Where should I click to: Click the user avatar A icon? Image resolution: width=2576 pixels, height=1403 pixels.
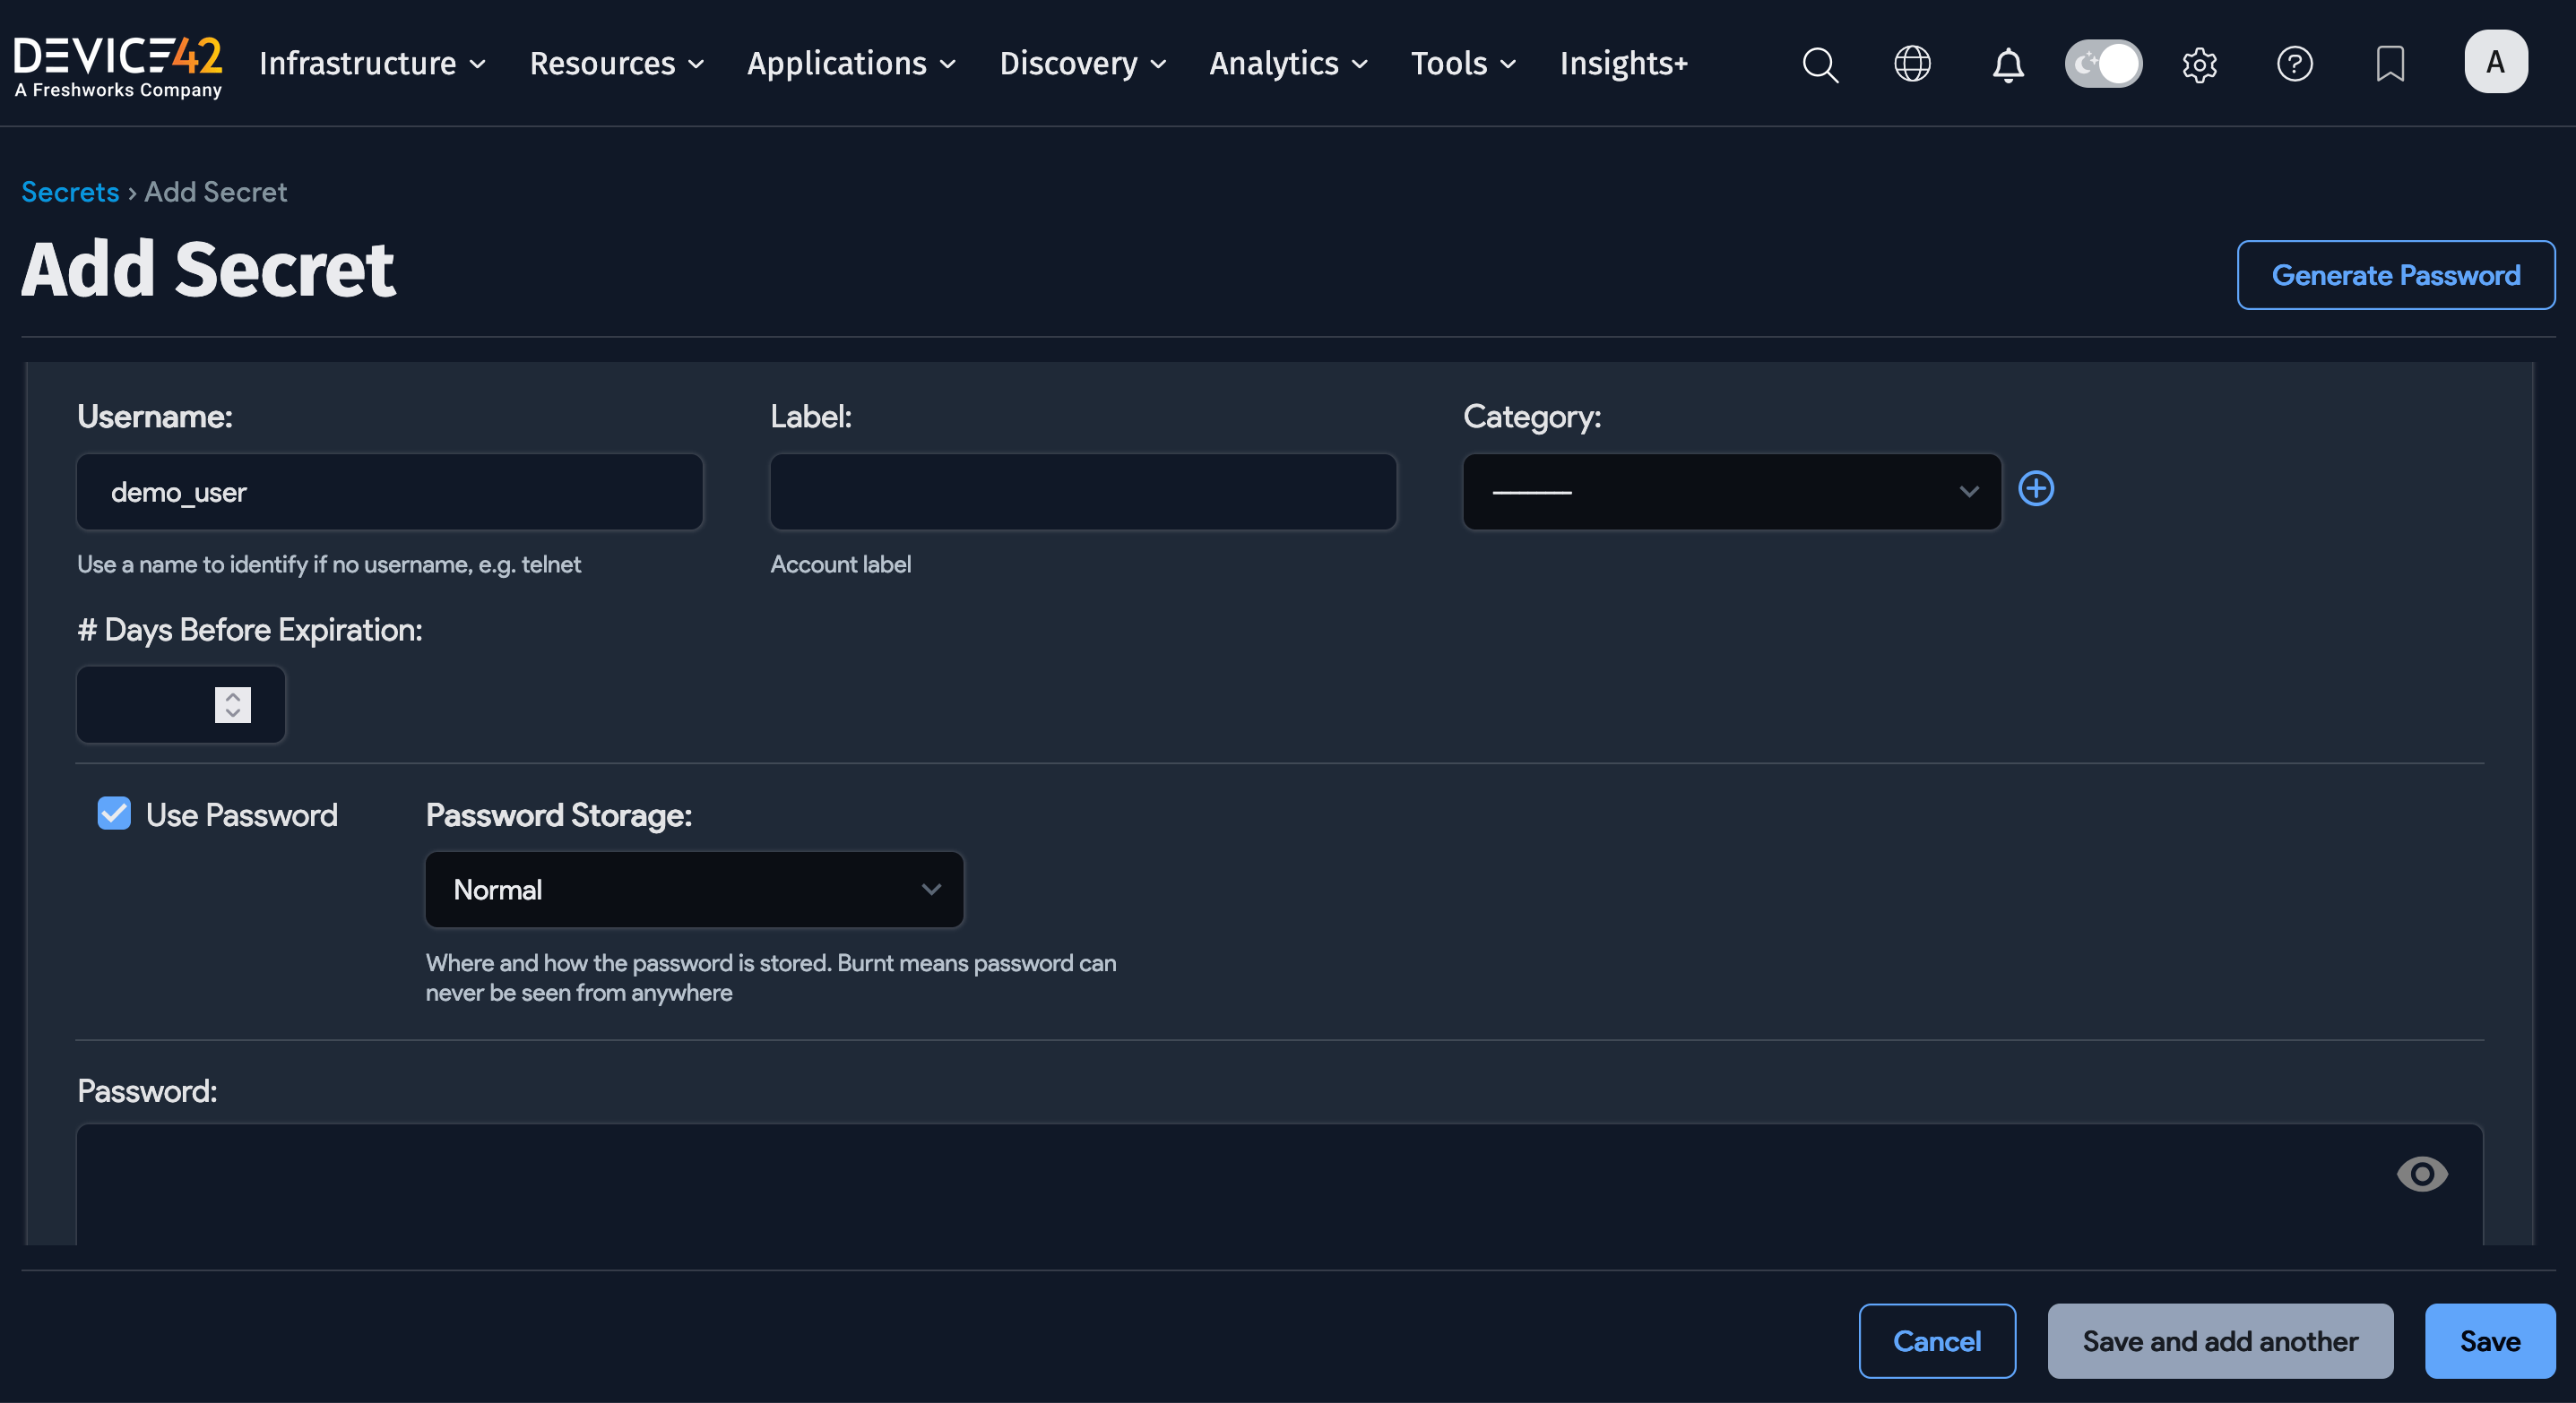2495,62
